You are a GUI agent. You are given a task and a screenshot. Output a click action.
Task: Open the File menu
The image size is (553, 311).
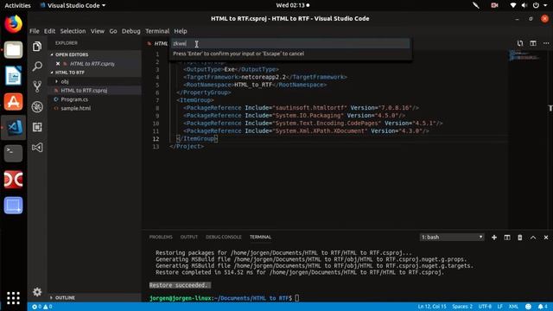[35, 31]
